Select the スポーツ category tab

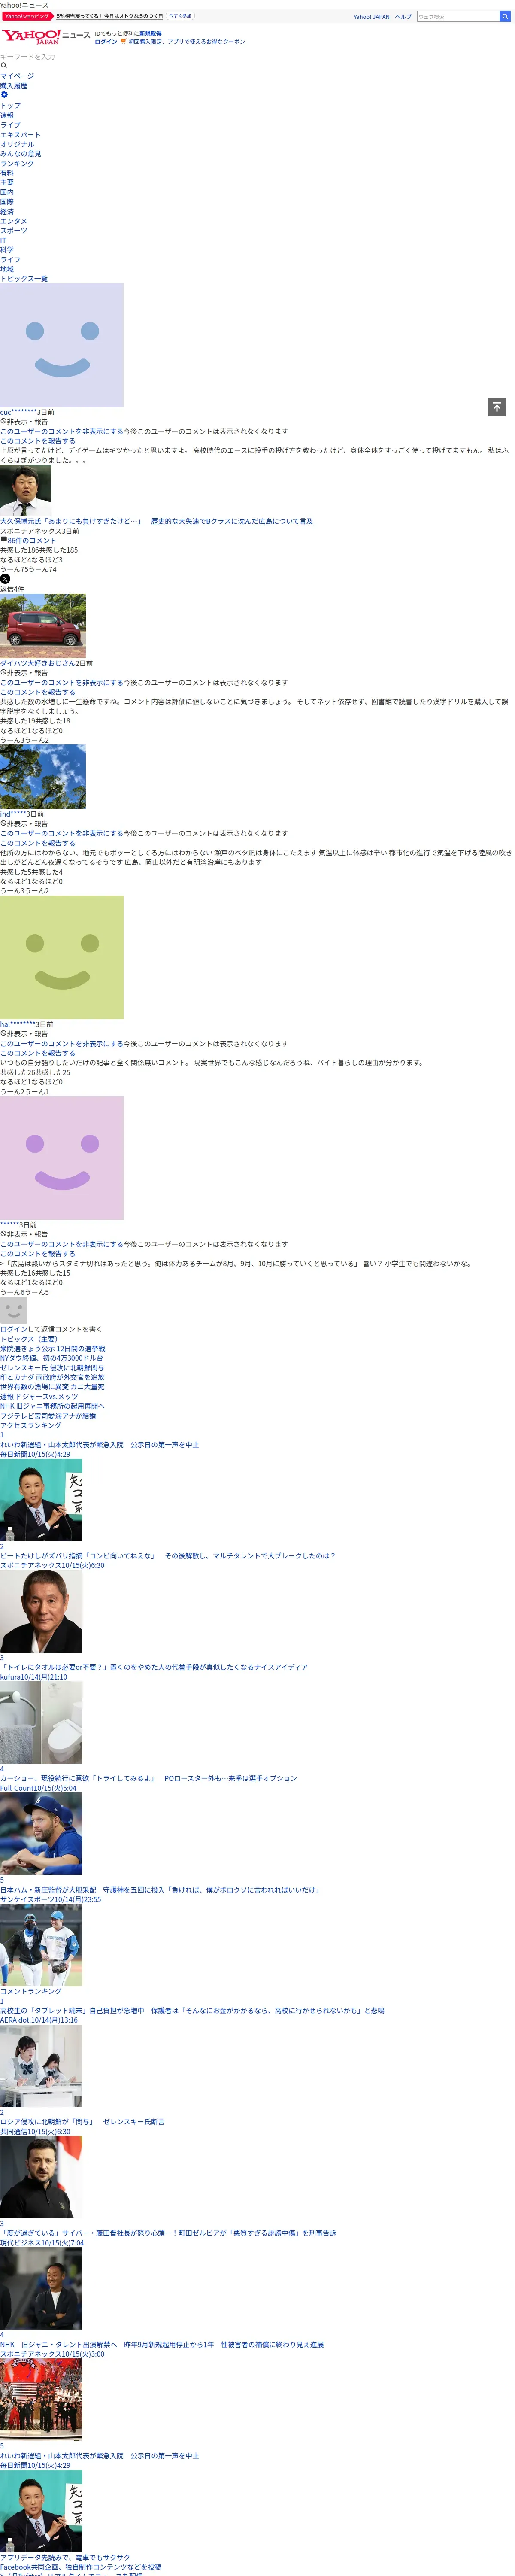14,231
